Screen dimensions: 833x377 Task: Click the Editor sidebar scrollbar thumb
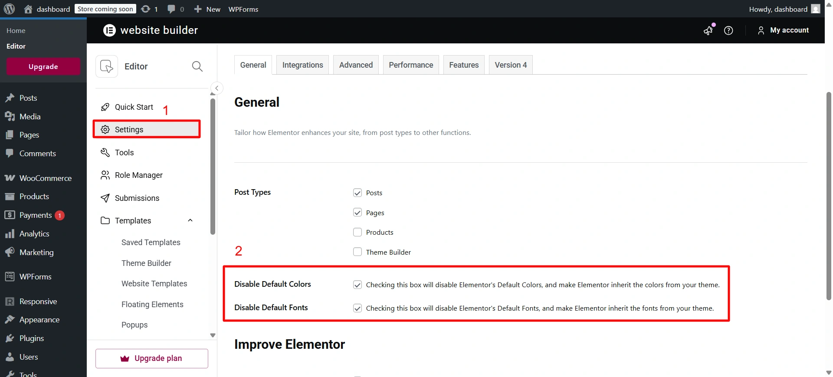pos(213,167)
